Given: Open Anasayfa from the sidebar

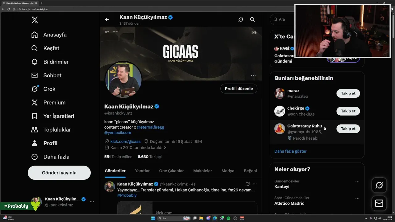Looking at the screenshot, I should 49,35.
